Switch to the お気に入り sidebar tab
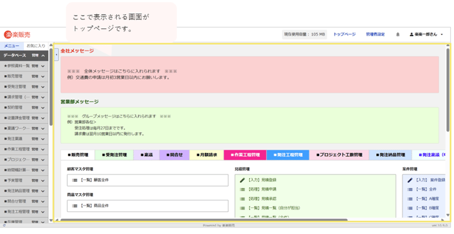The height and width of the screenshot is (234, 454). coord(36,46)
